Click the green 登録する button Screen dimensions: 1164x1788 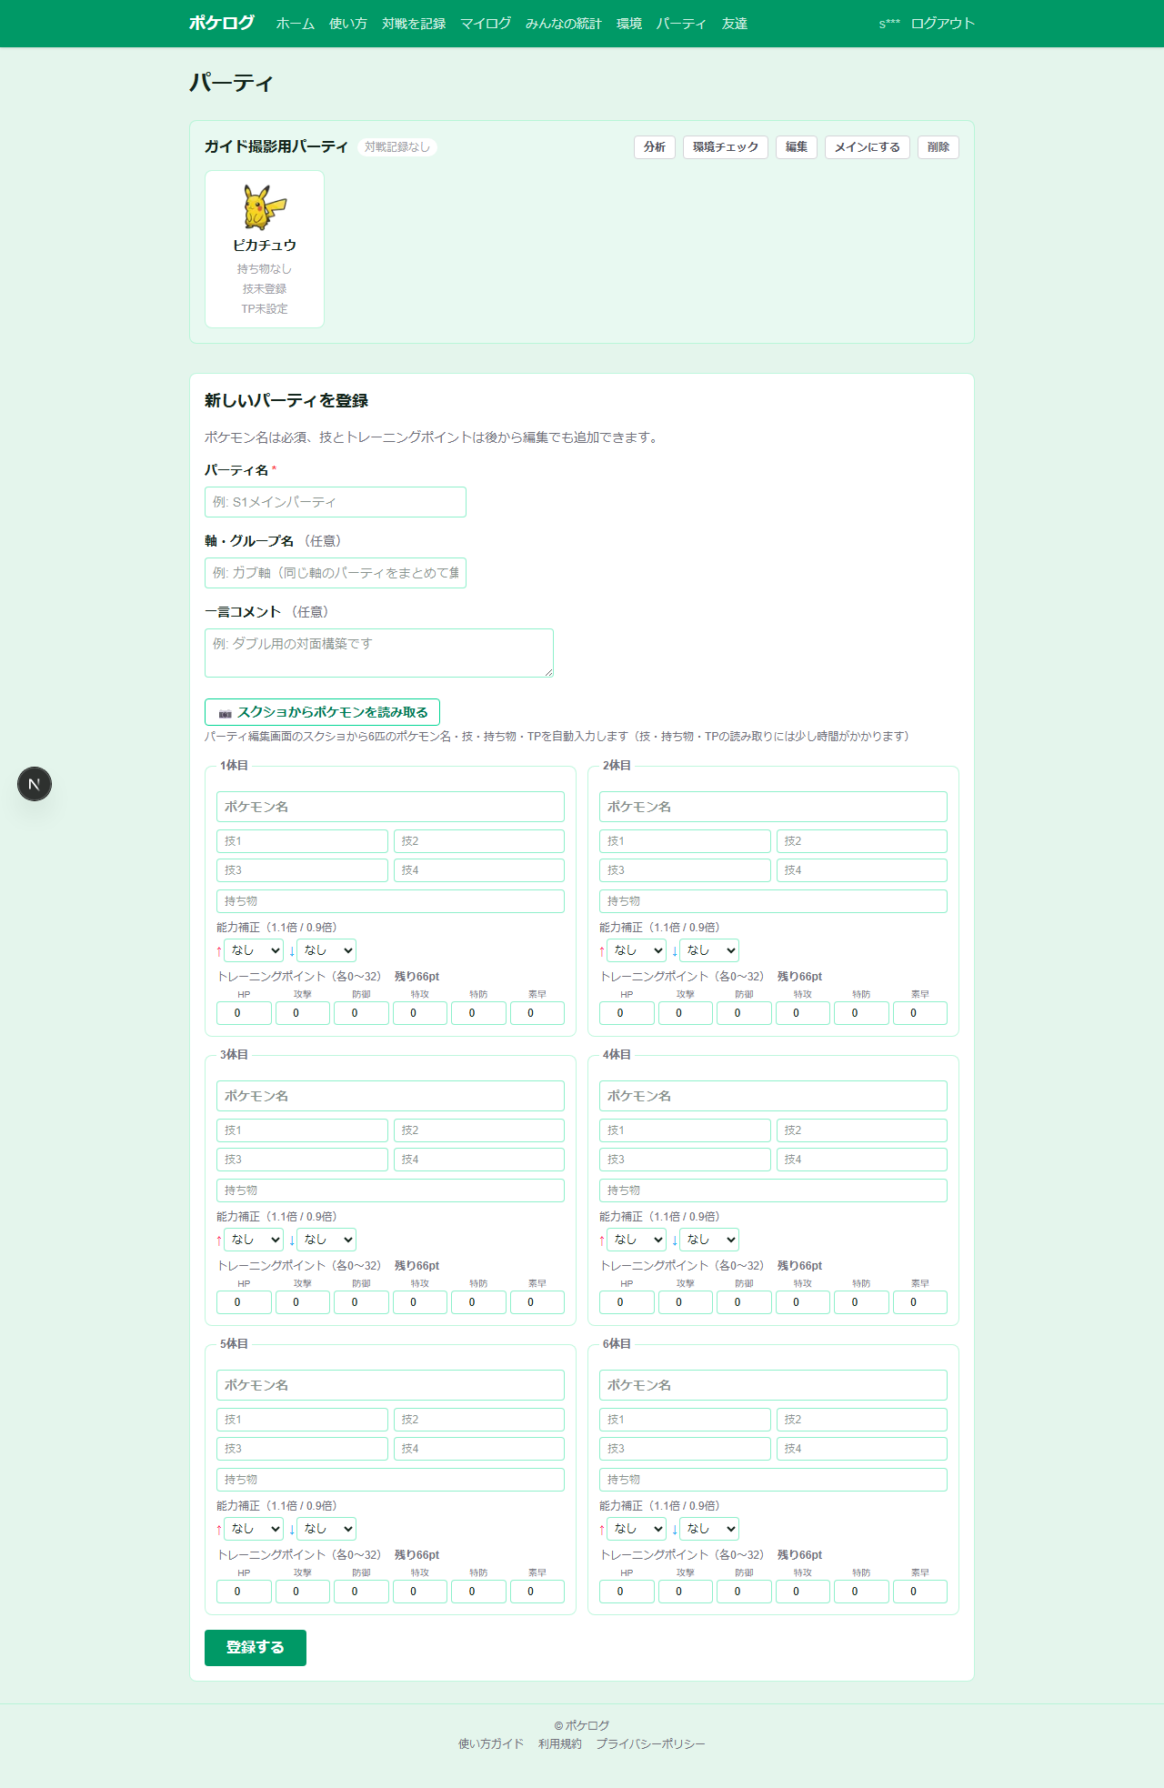click(x=256, y=1648)
